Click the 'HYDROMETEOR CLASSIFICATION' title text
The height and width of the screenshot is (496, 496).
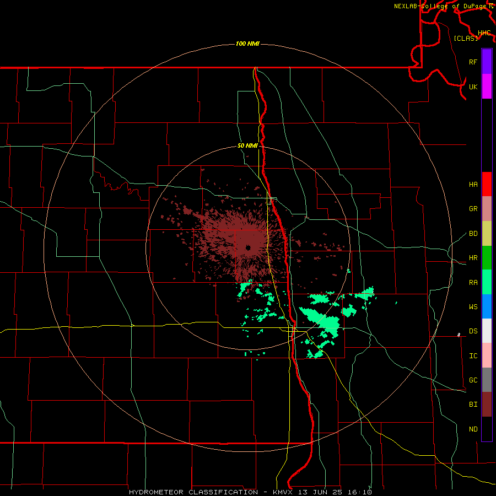(x=193, y=492)
